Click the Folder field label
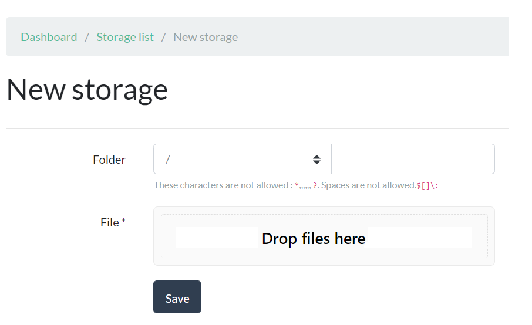 (x=109, y=160)
